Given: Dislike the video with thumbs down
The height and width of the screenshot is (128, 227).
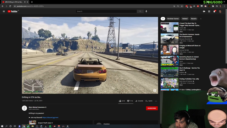Looking at the screenshot, I should click(130, 101).
